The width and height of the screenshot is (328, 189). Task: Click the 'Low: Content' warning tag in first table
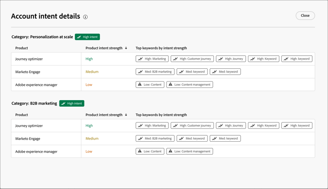(150, 85)
